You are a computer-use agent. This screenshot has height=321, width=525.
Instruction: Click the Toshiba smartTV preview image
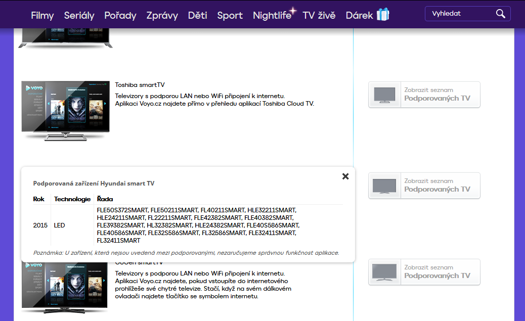(65, 110)
